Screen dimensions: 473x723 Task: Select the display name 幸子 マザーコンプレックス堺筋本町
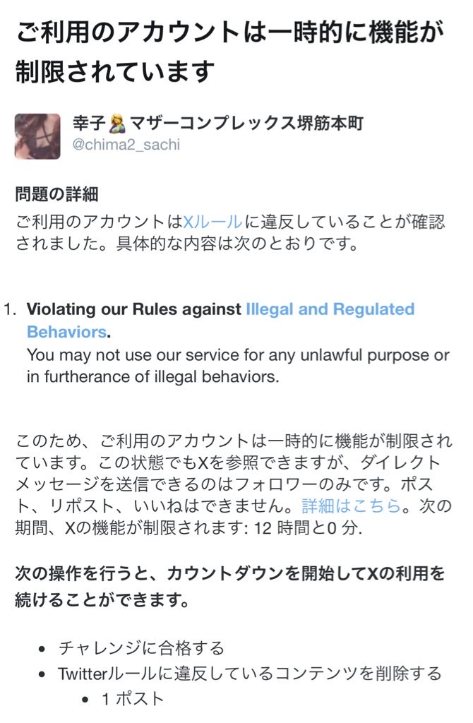pos(217,125)
